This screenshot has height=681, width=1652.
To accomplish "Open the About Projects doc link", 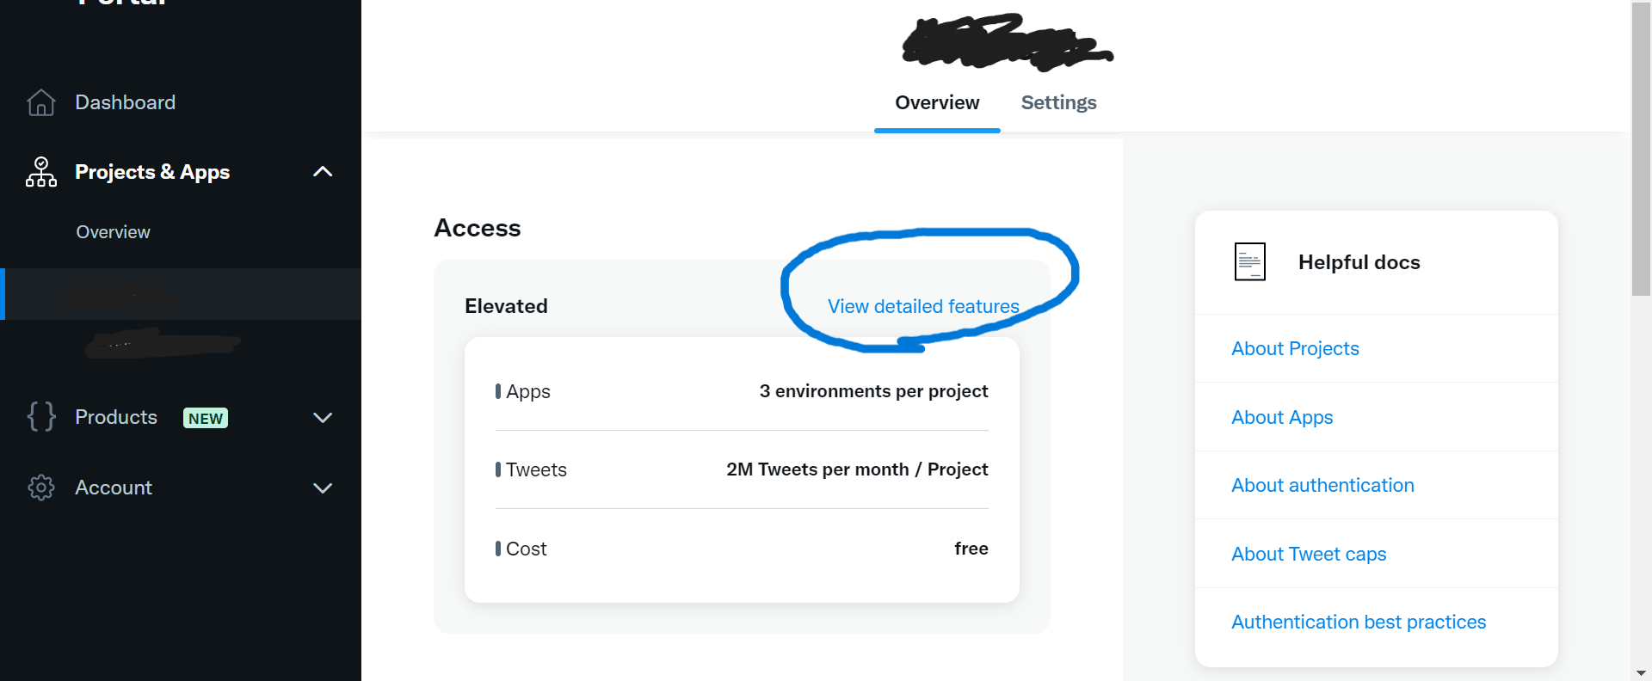I will pos(1295,348).
